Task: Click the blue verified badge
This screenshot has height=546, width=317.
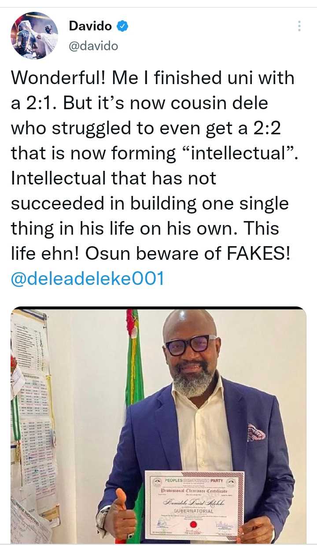Action: 122,26
